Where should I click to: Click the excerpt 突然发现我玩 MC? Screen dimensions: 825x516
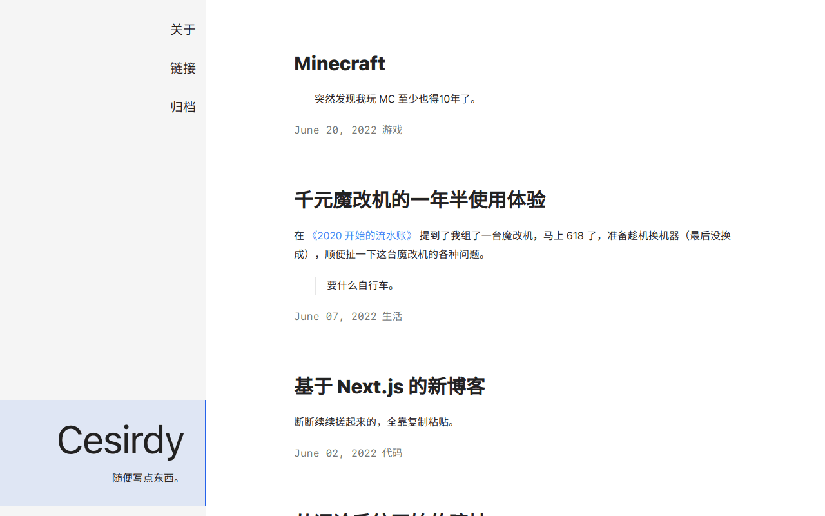point(396,99)
